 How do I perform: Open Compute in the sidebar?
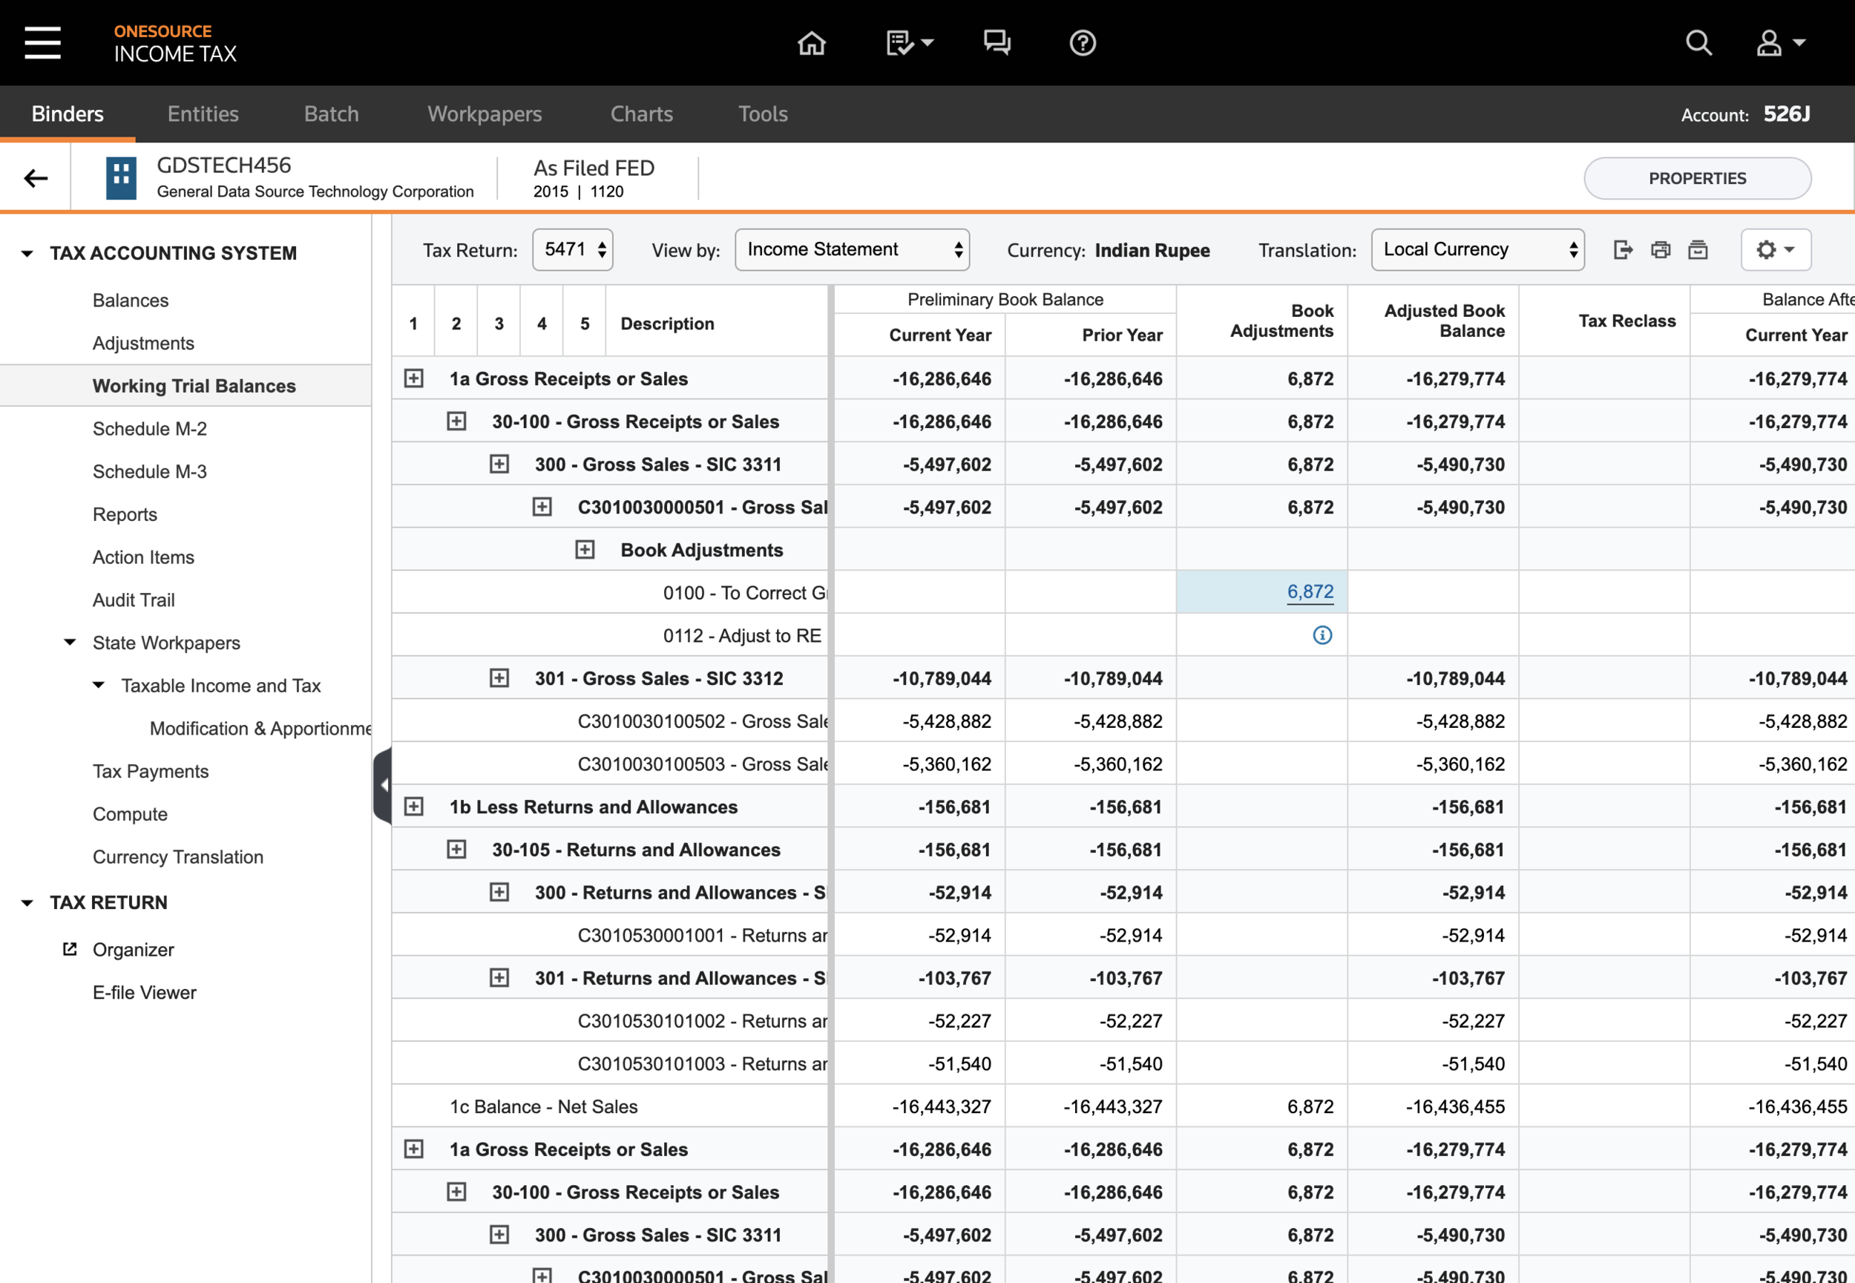[x=130, y=814]
